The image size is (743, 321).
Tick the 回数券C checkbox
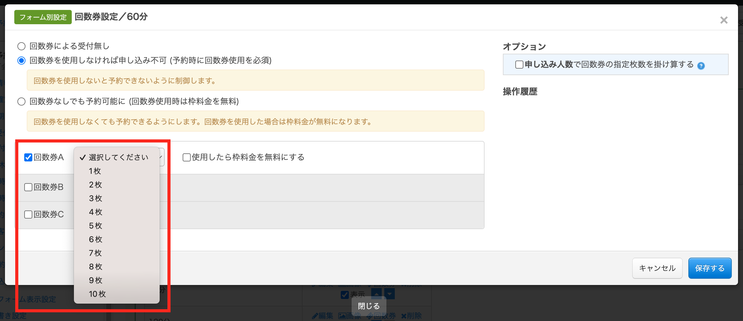[28, 215]
